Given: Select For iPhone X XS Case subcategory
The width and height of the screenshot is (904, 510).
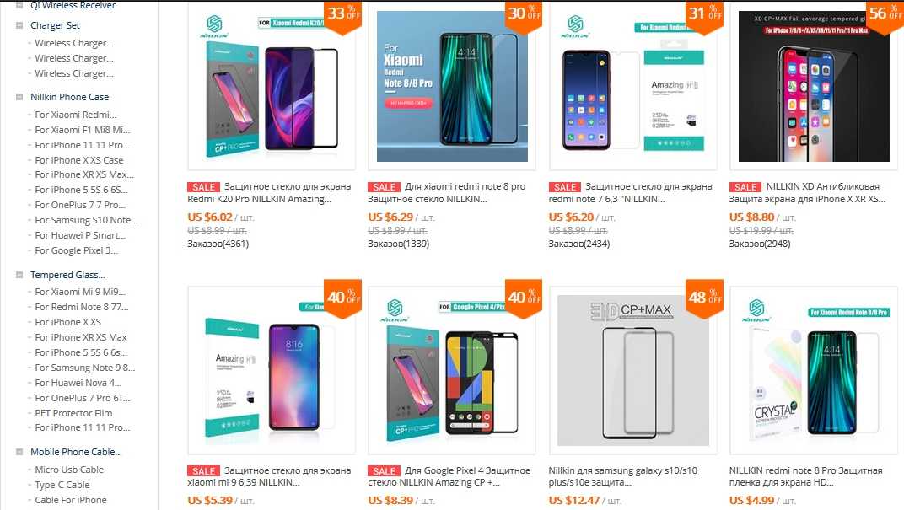Looking at the screenshot, I should pos(79,160).
